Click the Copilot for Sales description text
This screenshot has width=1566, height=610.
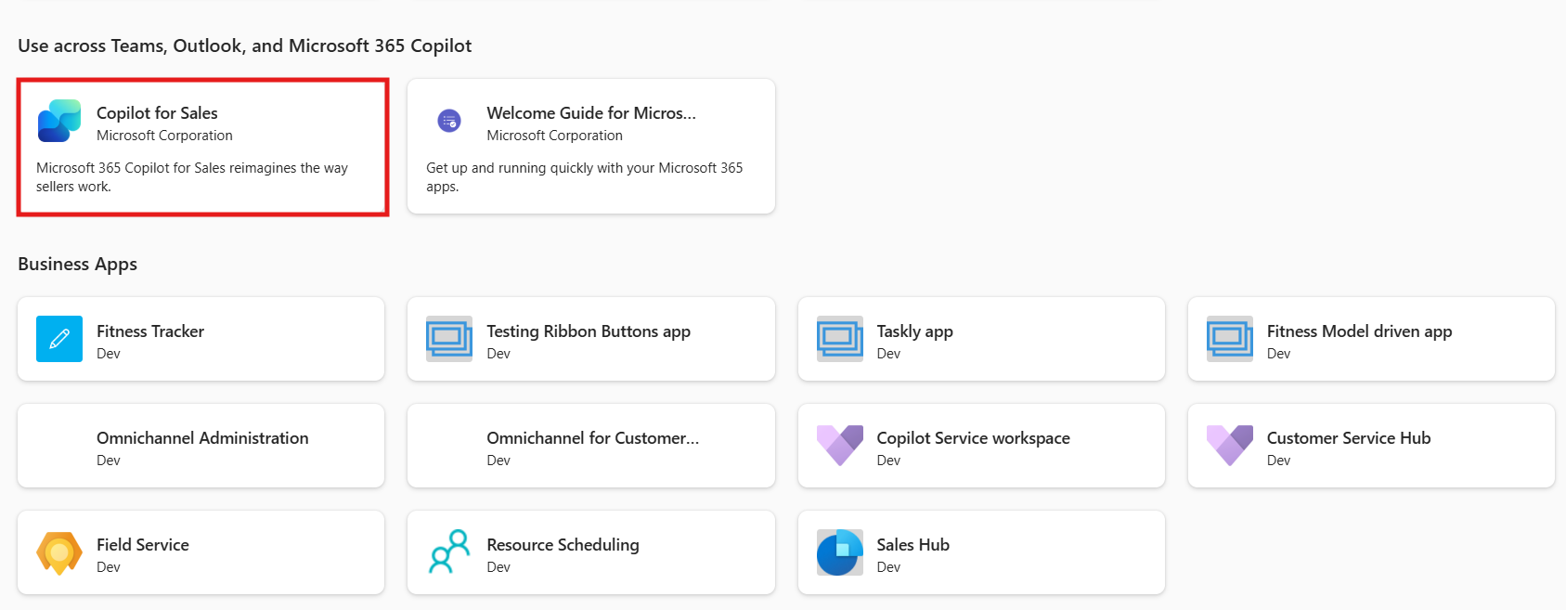coord(192,177)
